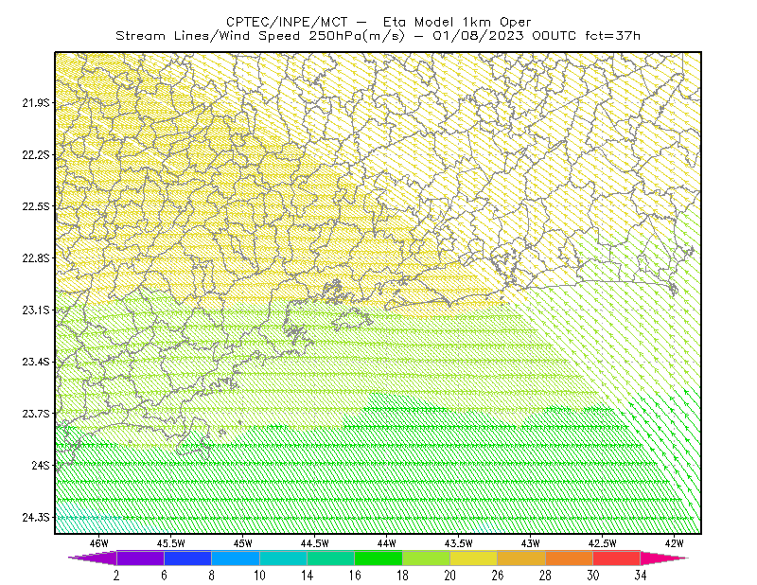The image size is (757, 585).
Task: Click the yellow 20–26 legend swatch
Action: click(474, 558)
